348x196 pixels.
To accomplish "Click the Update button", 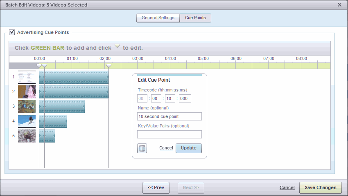I will pyautogui.click(x=189, y=148).
